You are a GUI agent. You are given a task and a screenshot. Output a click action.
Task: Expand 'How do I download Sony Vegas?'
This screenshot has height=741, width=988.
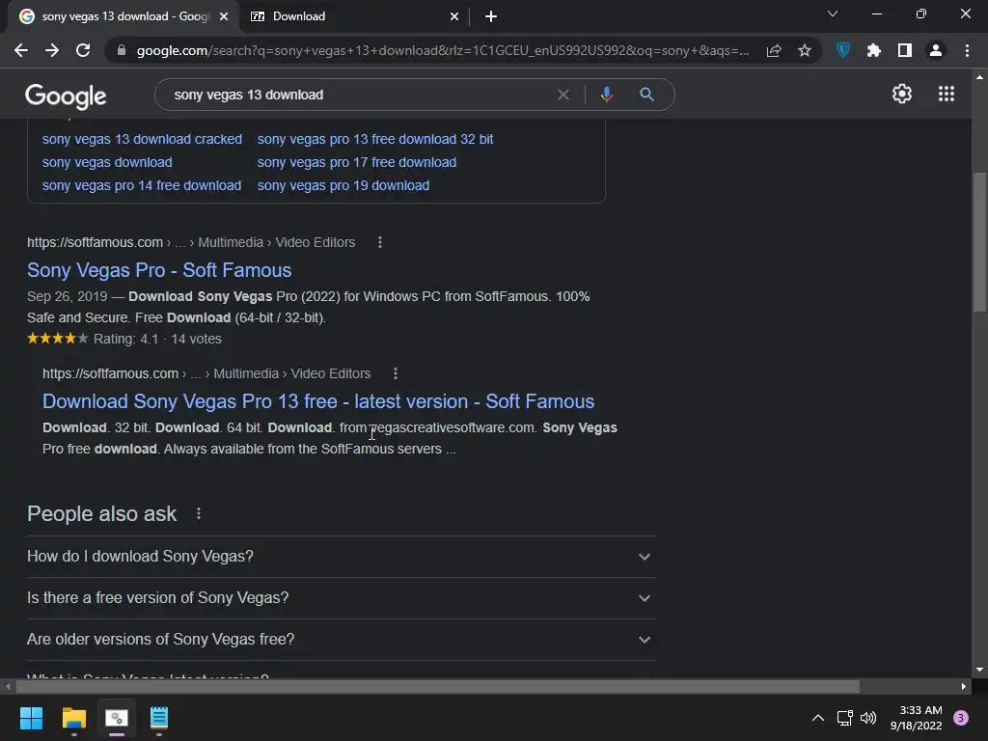pyautogui.click(x=341, y=557)
